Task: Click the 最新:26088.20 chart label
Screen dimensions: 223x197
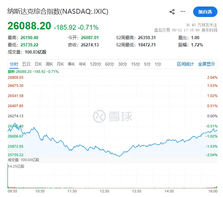Action: pos(33,72)
